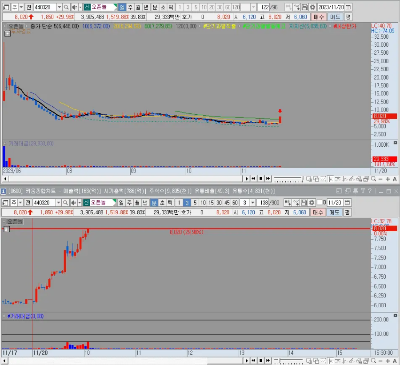
Task: Open settings gear in upper chart toolbar
Action: (x=312, y=7)
